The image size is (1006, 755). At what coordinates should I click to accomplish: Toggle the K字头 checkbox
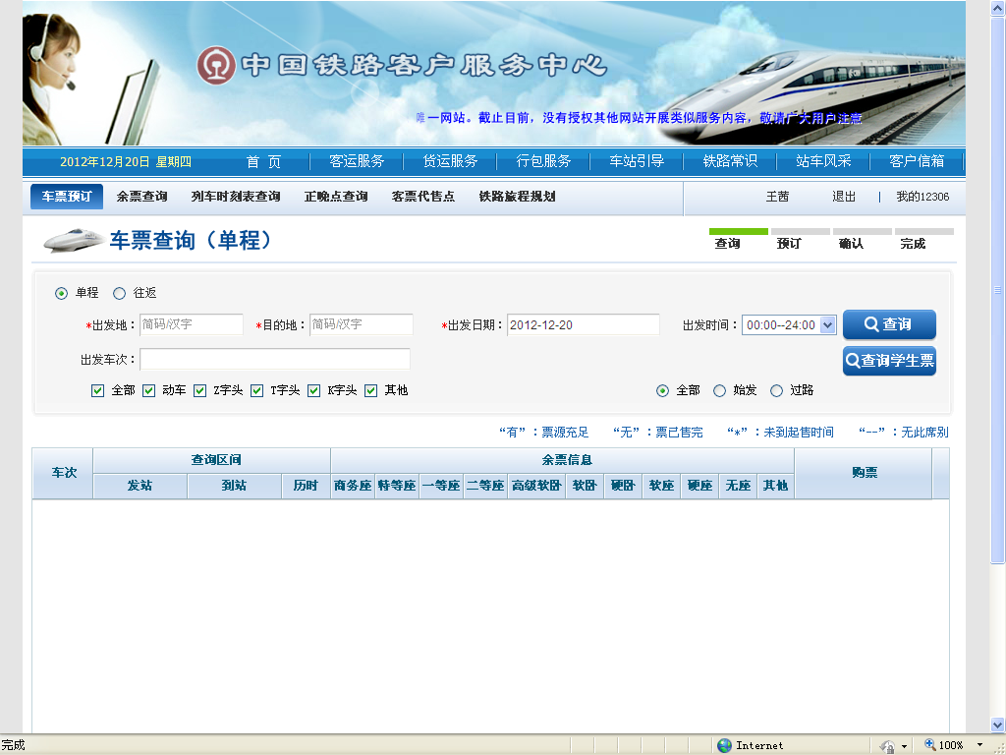(313, 390)
